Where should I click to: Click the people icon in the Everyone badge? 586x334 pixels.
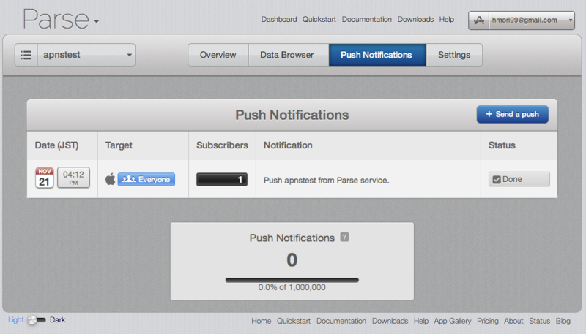(129, 179)
